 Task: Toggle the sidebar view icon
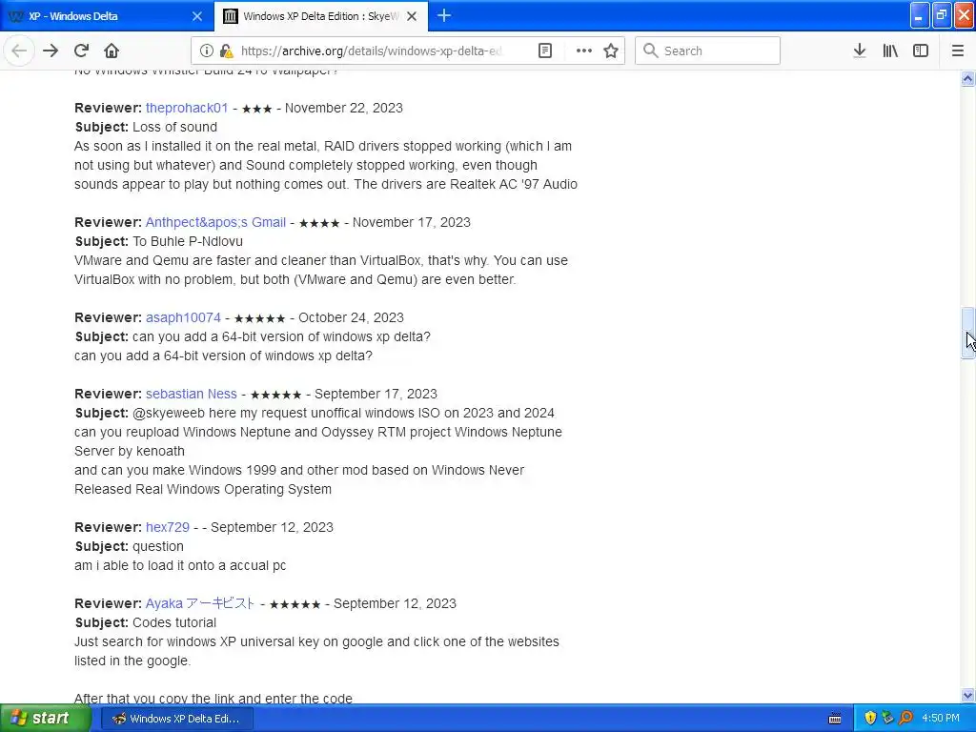pyautogui.click(x=921, y=51)
